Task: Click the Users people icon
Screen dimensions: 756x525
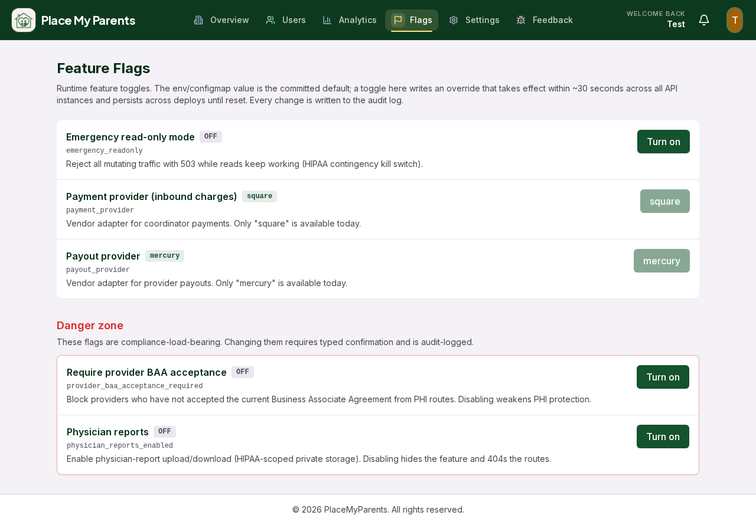Action: (271, 20)
